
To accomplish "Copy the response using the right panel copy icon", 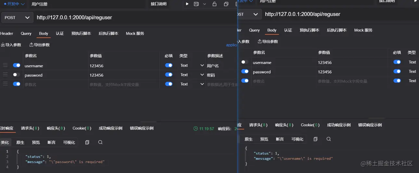I will coord(315,139).
